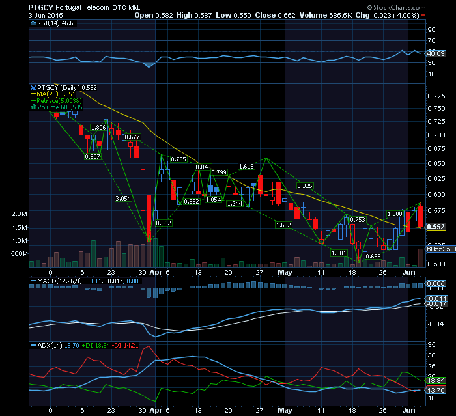Click the 0.799 retracement label
Image resolution: width=456 pixels, height=416 pixels.
(x=219, y=173)
